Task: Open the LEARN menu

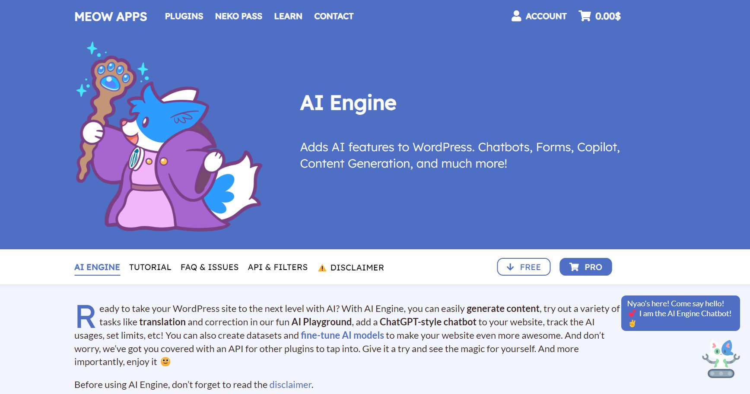Action: coord(288,16)
